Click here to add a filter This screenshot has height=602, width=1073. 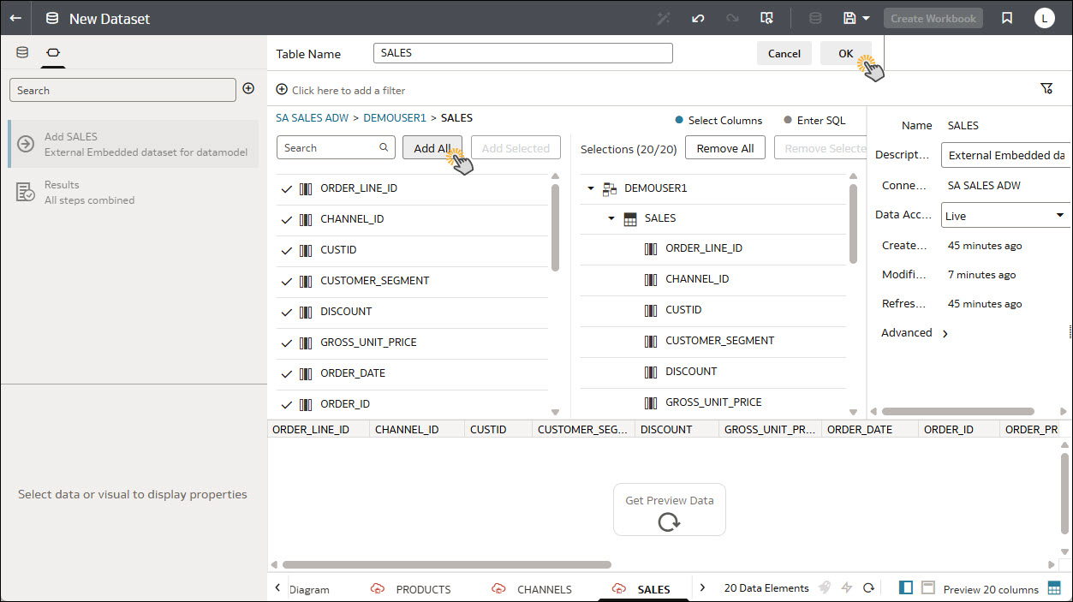(x=341, y=90)
